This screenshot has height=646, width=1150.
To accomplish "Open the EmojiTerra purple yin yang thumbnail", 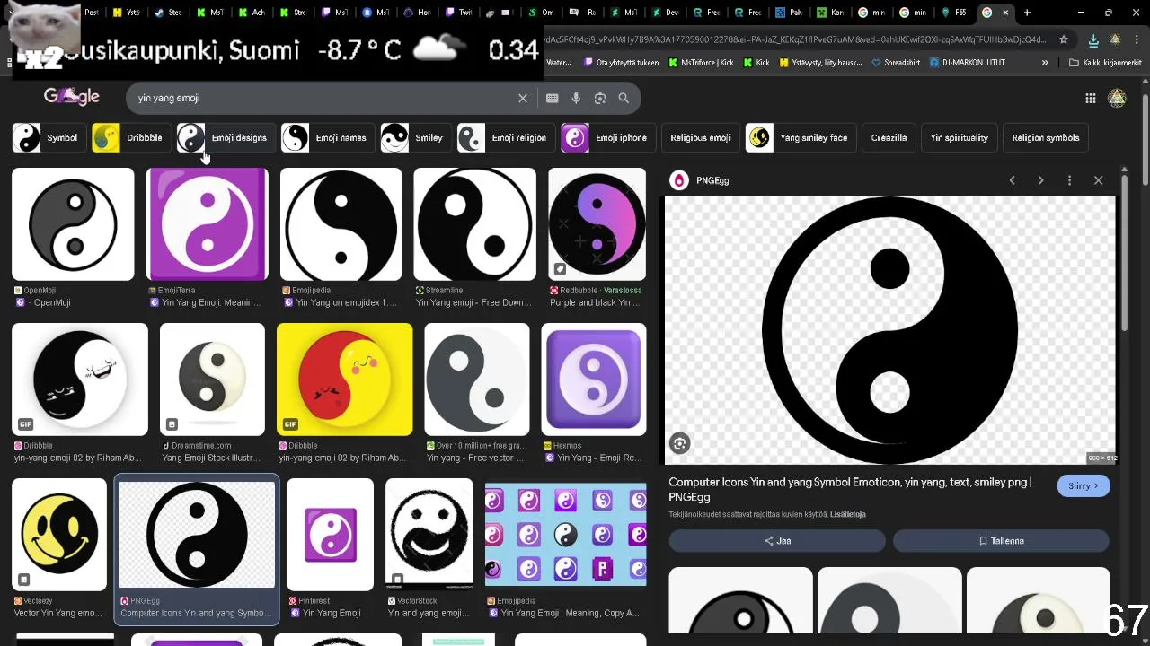I will pyautogui.click(x=207, y=224).
